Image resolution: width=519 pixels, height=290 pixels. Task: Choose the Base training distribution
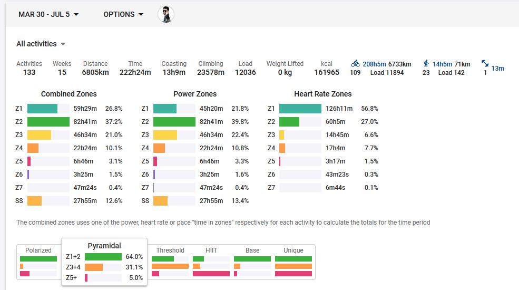pyautogui.click(x=252, y=250)
